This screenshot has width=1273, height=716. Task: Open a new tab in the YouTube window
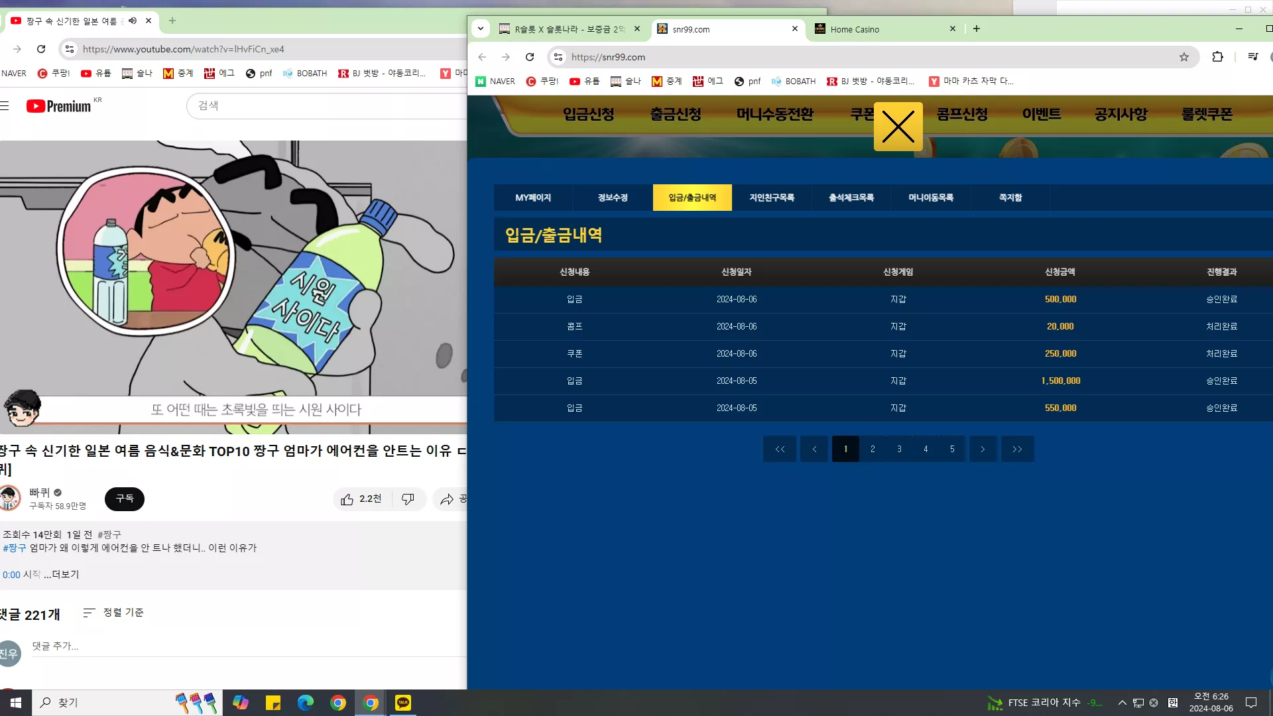pyautogui.click(x=172, y=21)
